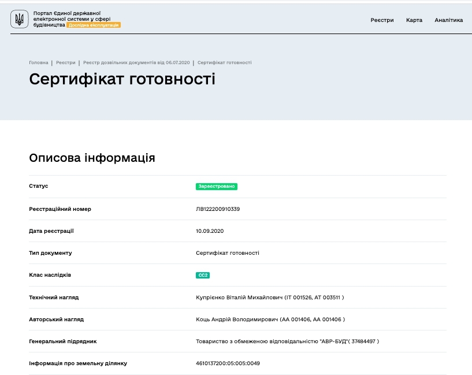Open Реєстр дозвільних документів breadcrumb

(136, 62)
